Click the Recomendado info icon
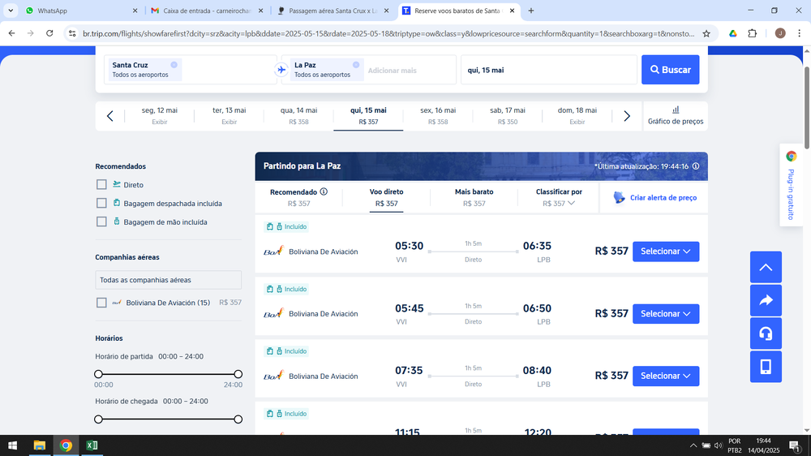 point(324,191)
